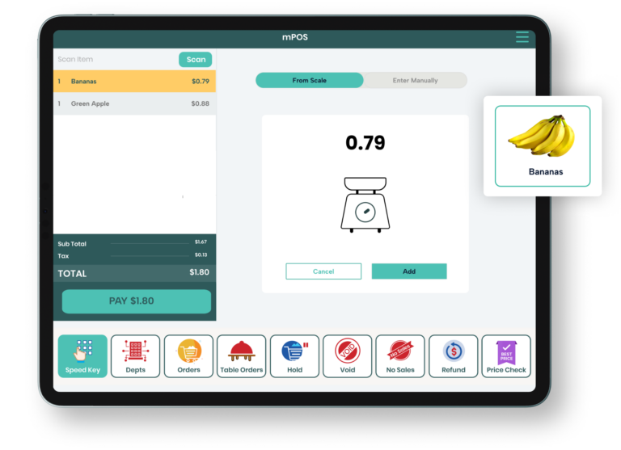Open the Speed Key panel

(82, 355)
